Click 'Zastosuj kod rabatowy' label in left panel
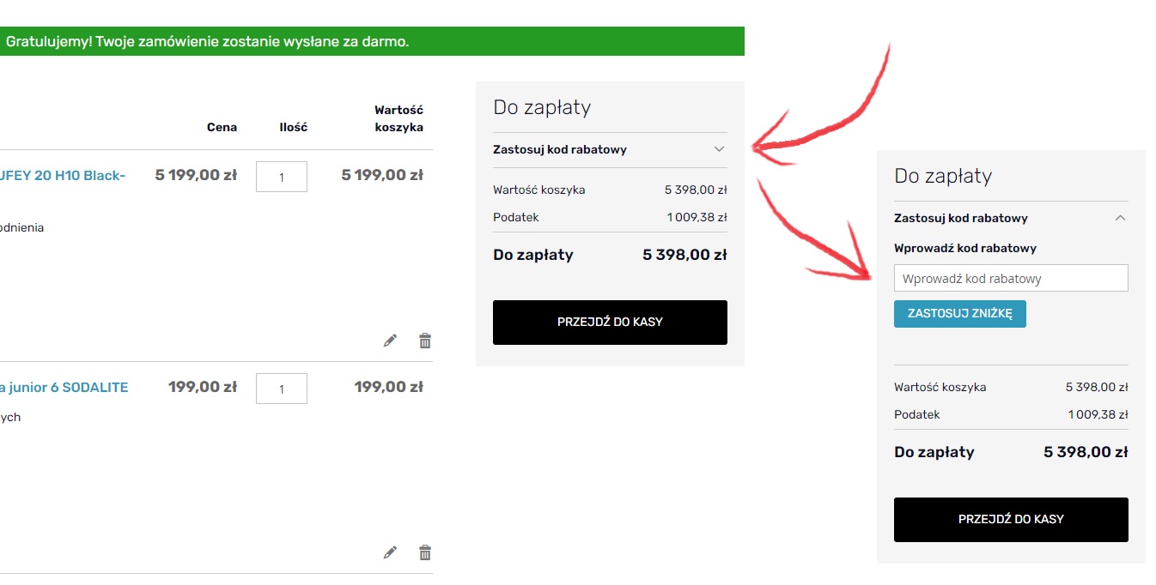 (560, 149)
